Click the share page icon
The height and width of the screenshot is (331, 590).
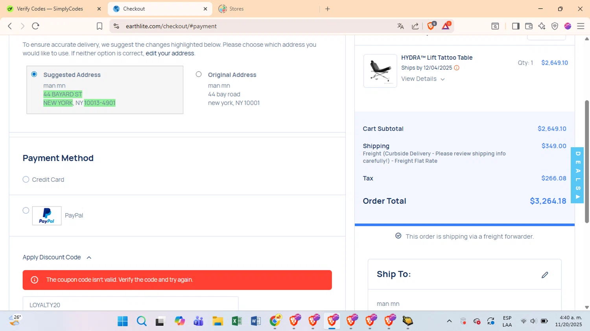[415, 26]
